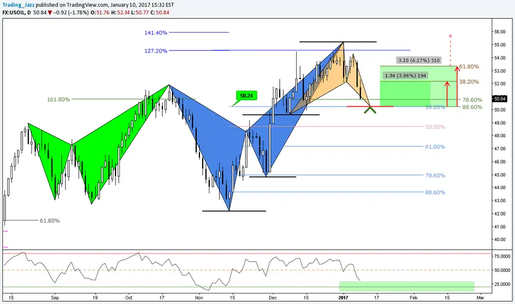The width and height of the screenshot is (515, 304).
Task: Click the pink 50.00% retracement label
Action: pyautogui.click(x=435, y=127)
